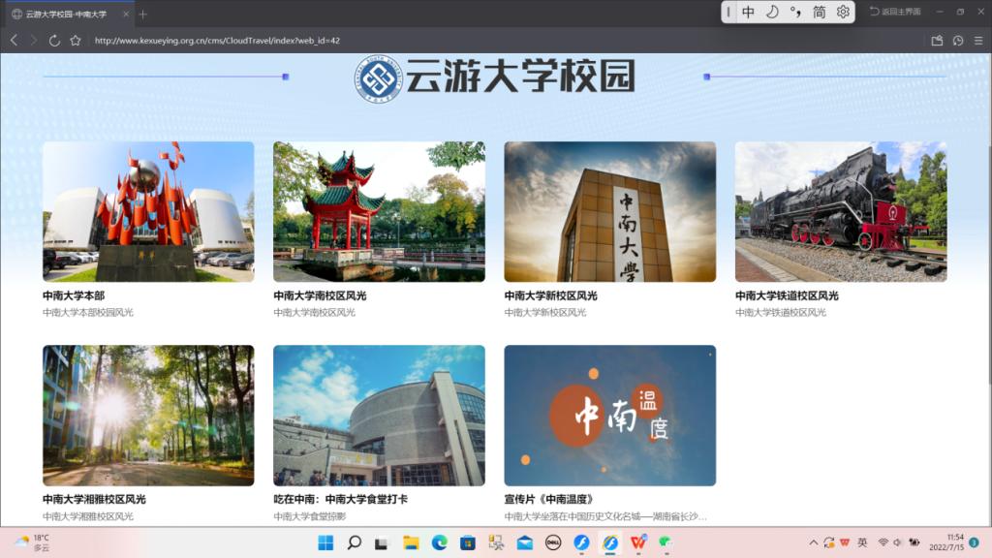The width and height of the screenshot is (992, 558).
Task: Click the title 宣传片《中南温度》
Action: click(x=548, y=499)
